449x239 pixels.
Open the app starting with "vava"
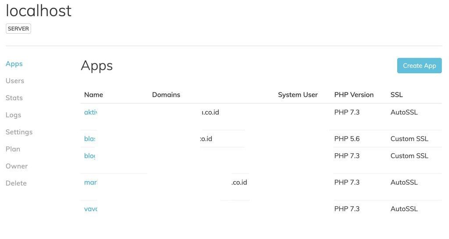pyautogui.click(x=90, y=209)
